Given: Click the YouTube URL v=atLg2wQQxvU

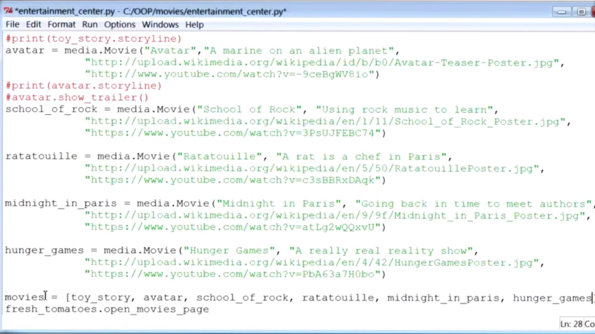Looking at the screenshot, I should pyautogui.click(x=233, y=227).
